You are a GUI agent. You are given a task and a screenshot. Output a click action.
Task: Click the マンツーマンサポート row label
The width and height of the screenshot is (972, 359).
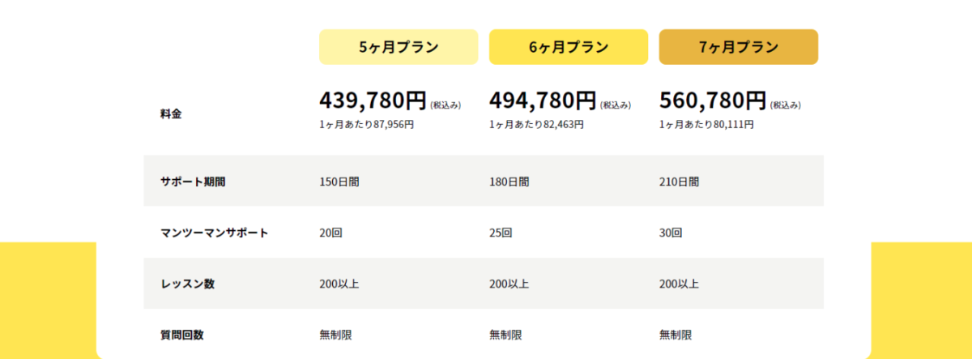point(214,233)
